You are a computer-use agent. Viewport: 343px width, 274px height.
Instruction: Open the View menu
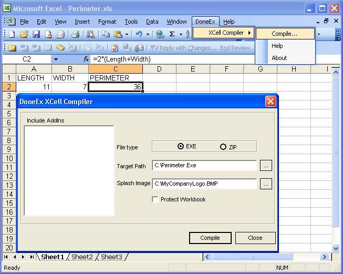point(60,22)
